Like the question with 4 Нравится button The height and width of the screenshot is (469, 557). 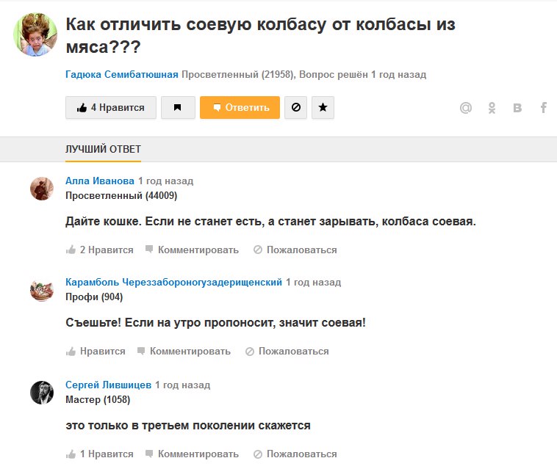tap(111, 107)
